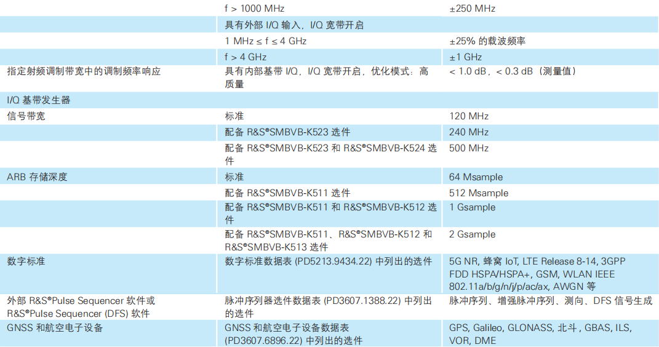Click the 240 MHz bandwidth value
The height and width of the screenshot is (347, 659).
469,132
